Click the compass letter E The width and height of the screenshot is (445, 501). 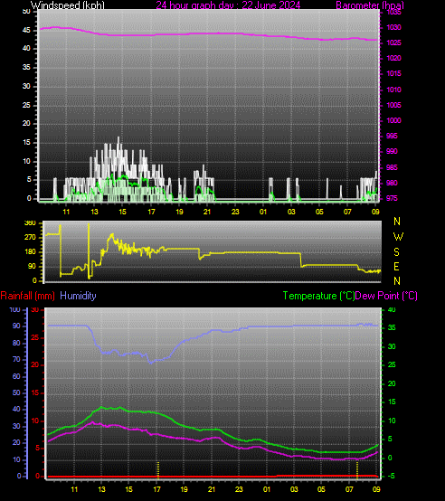coord(396,267)
